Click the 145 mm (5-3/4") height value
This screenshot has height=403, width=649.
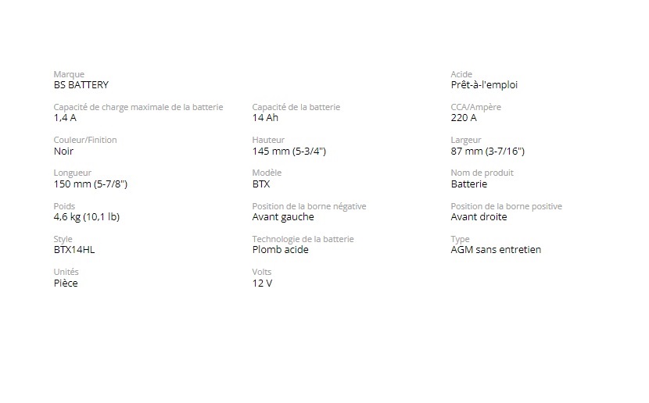coord(289,152)
